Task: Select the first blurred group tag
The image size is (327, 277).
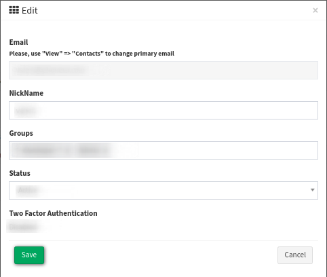Action: (37, 150)
